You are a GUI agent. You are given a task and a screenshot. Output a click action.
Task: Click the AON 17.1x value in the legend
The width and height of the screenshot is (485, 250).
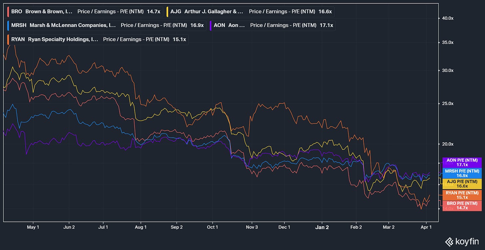[326, 25]
